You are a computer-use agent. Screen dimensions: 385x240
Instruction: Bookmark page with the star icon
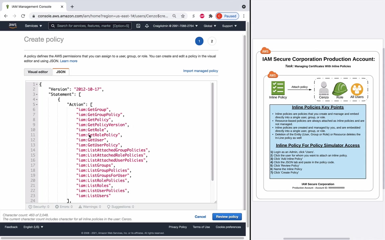point(183,16)
